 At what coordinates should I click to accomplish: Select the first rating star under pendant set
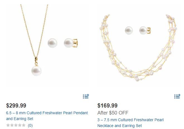point(8,125)
